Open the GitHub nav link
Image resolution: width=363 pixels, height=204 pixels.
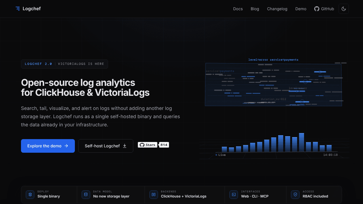(x=324, y=9)
